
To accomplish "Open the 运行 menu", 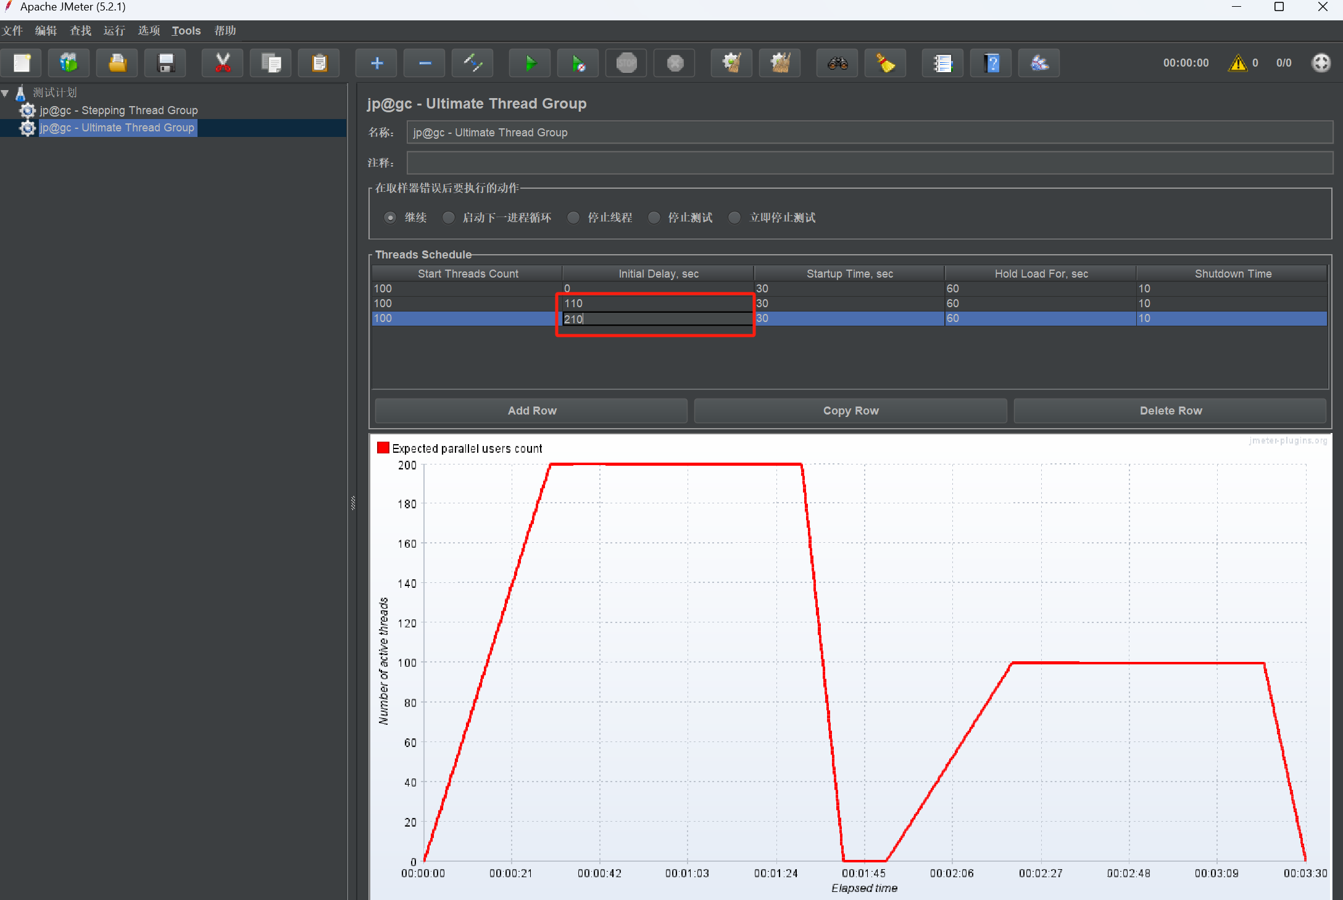I will [x=114, y=31].
